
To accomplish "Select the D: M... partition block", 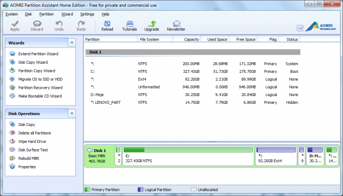I will [315, 156].
